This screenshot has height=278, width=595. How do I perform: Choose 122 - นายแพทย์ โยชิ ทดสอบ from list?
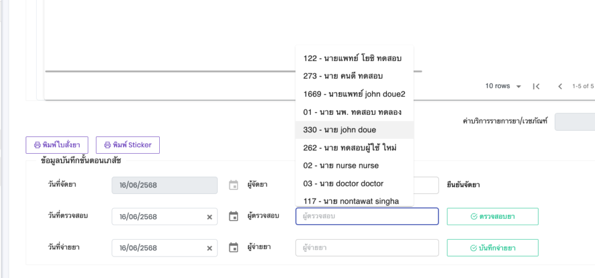[x=354, y=59]
